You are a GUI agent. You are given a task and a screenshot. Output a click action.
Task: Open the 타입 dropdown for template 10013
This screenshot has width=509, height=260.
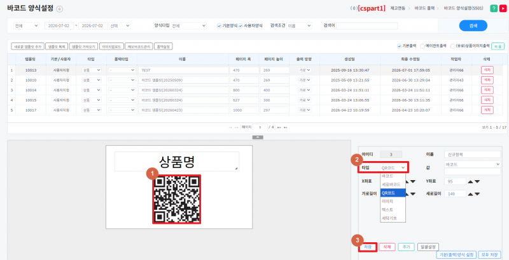pos(91,70)
